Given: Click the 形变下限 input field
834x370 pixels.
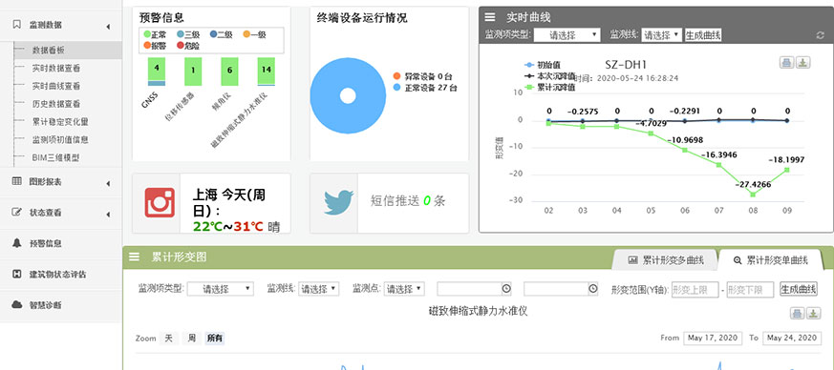Looking at the screenshot, I should coord(751,289).
